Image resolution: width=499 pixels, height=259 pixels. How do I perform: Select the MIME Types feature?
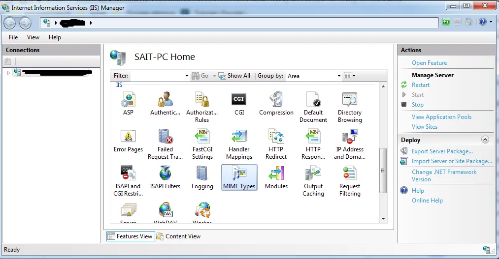(239, 177)
